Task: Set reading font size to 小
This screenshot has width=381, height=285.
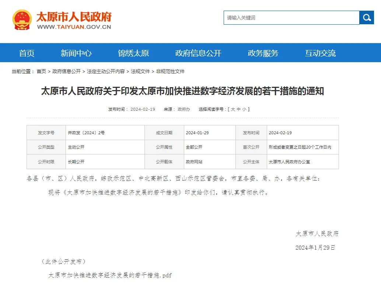Action: pos(244,109)
